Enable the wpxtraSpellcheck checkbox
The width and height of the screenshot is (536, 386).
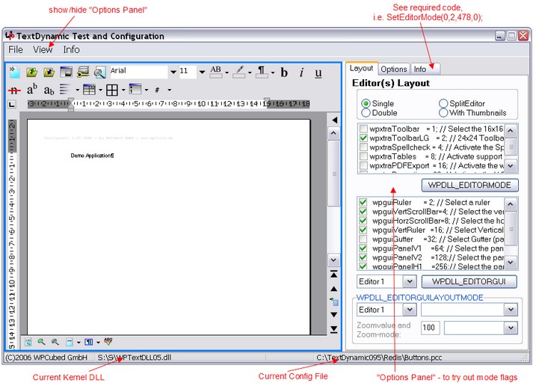point(363,147)
